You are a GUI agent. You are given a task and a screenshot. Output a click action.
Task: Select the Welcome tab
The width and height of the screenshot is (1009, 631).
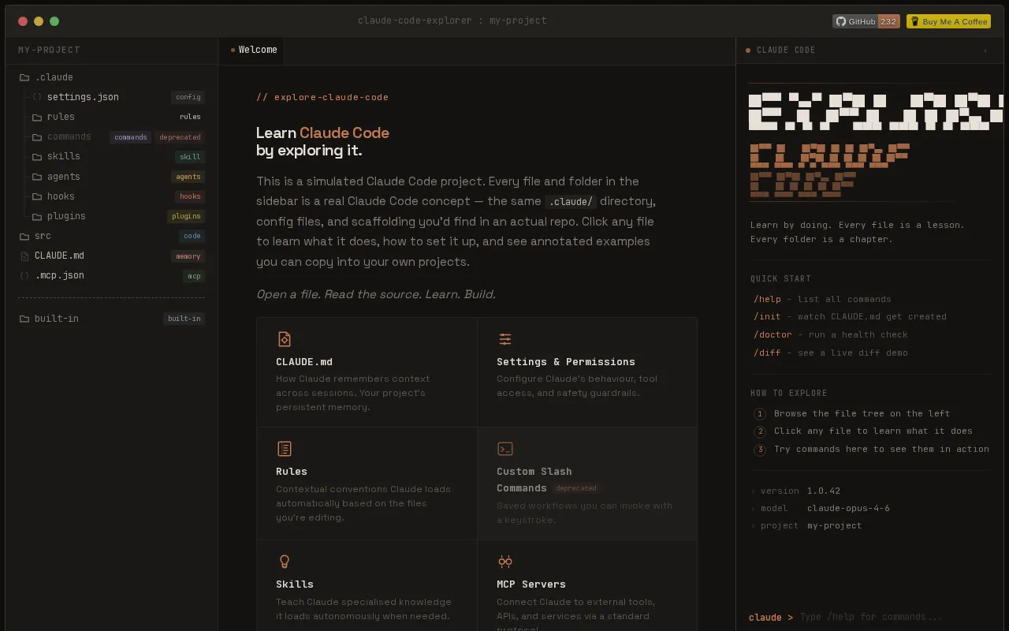[251, 50]
